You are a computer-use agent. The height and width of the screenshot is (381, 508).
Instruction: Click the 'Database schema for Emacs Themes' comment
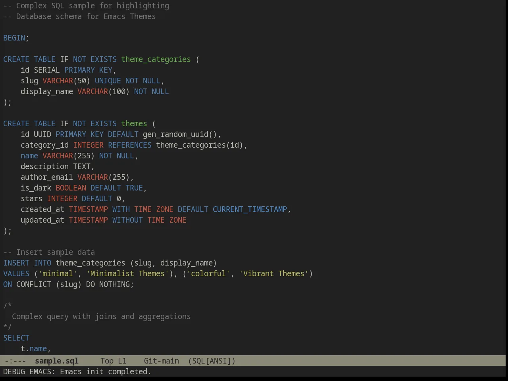click(x=79, y=16)
